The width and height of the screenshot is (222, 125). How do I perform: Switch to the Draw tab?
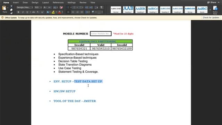point(25,2)
